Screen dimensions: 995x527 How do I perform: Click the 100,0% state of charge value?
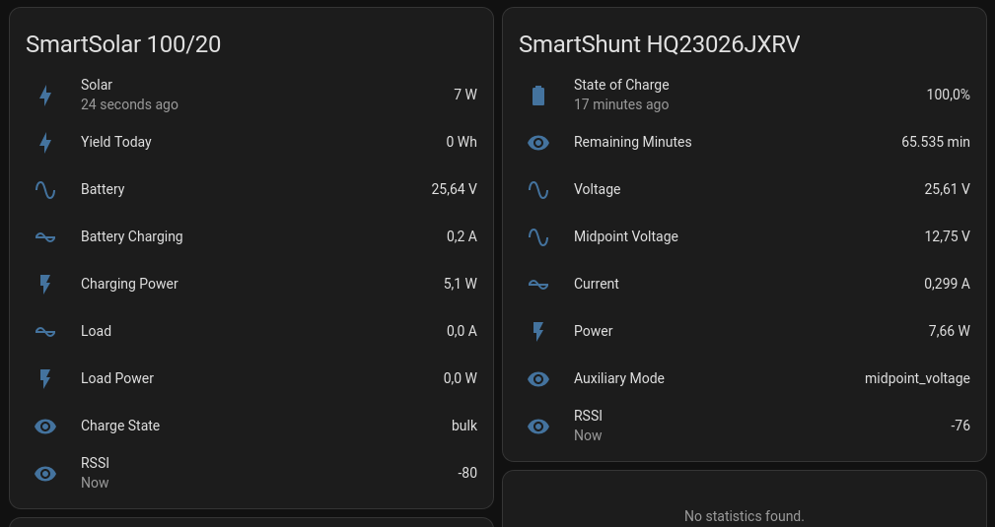948,94
